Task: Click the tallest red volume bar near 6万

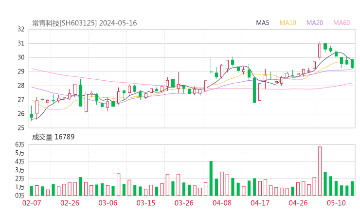Action: pos(320,171)
